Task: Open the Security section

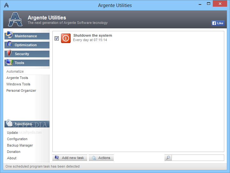Action: coord(27,54)
